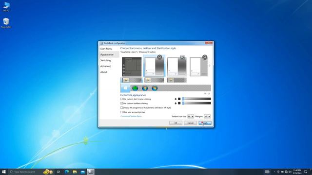312x175 pixels.
Task: Open the touch keyboard tray icon
Action: 267,172
